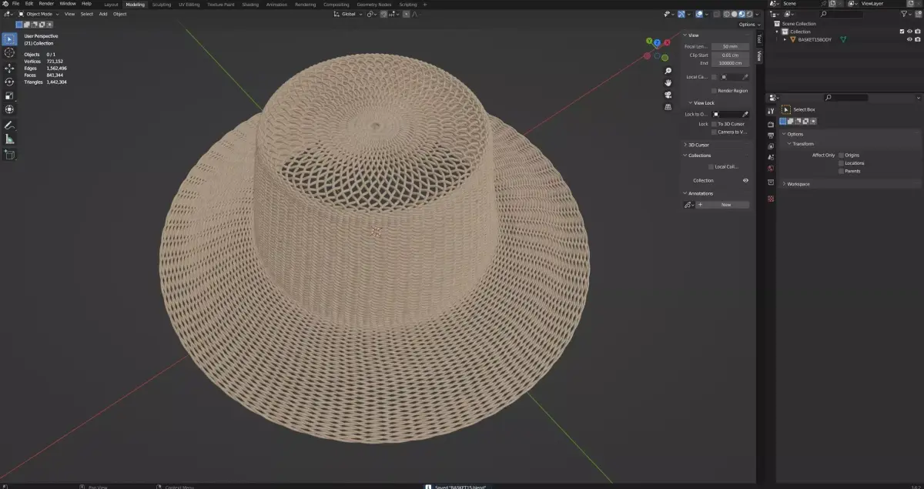Click the pan view hand icon
Viewport: 924px width, 489px height.
(668, 82)
